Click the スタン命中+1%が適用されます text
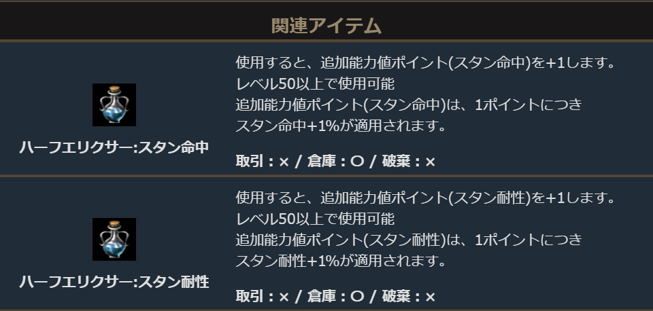 (x=340, y=126)
